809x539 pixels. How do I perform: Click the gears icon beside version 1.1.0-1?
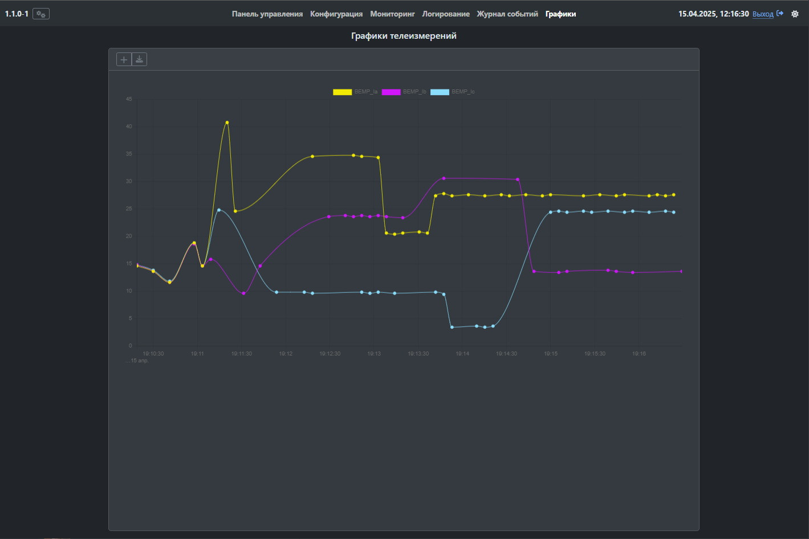tap(41, 14)
